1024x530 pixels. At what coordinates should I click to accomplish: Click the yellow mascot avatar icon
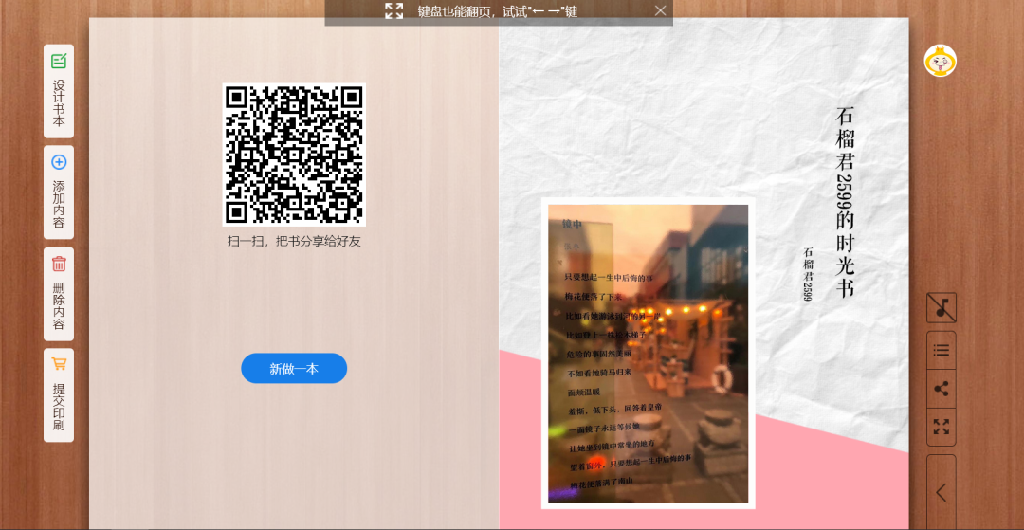tap(940, 61)
